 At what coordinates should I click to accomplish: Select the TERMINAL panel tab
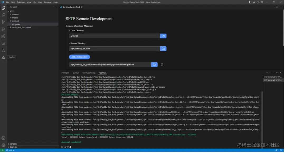(x=103, y=73)
